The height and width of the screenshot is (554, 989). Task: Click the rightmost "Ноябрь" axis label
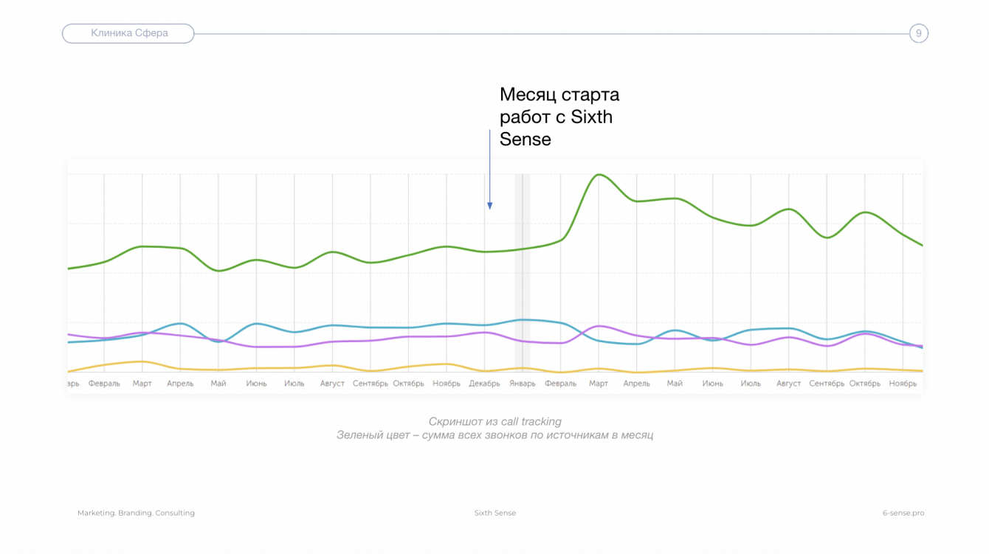click(x=903, y=384)
